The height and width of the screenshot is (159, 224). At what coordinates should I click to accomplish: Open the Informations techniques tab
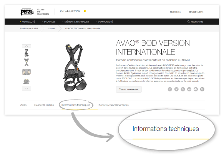(76, 105)
